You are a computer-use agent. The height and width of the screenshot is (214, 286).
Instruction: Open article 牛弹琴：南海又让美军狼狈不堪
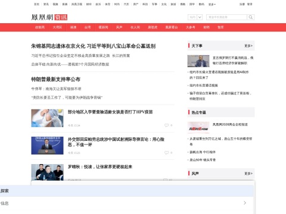(56, 89)
